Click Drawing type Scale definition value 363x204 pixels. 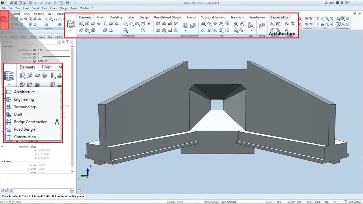229,202
